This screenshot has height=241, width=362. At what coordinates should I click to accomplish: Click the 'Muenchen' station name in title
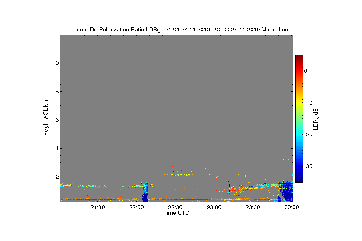pos(275,30)
